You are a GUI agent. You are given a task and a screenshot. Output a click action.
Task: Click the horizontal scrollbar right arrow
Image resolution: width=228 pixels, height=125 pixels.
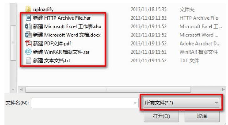[223, 90]
